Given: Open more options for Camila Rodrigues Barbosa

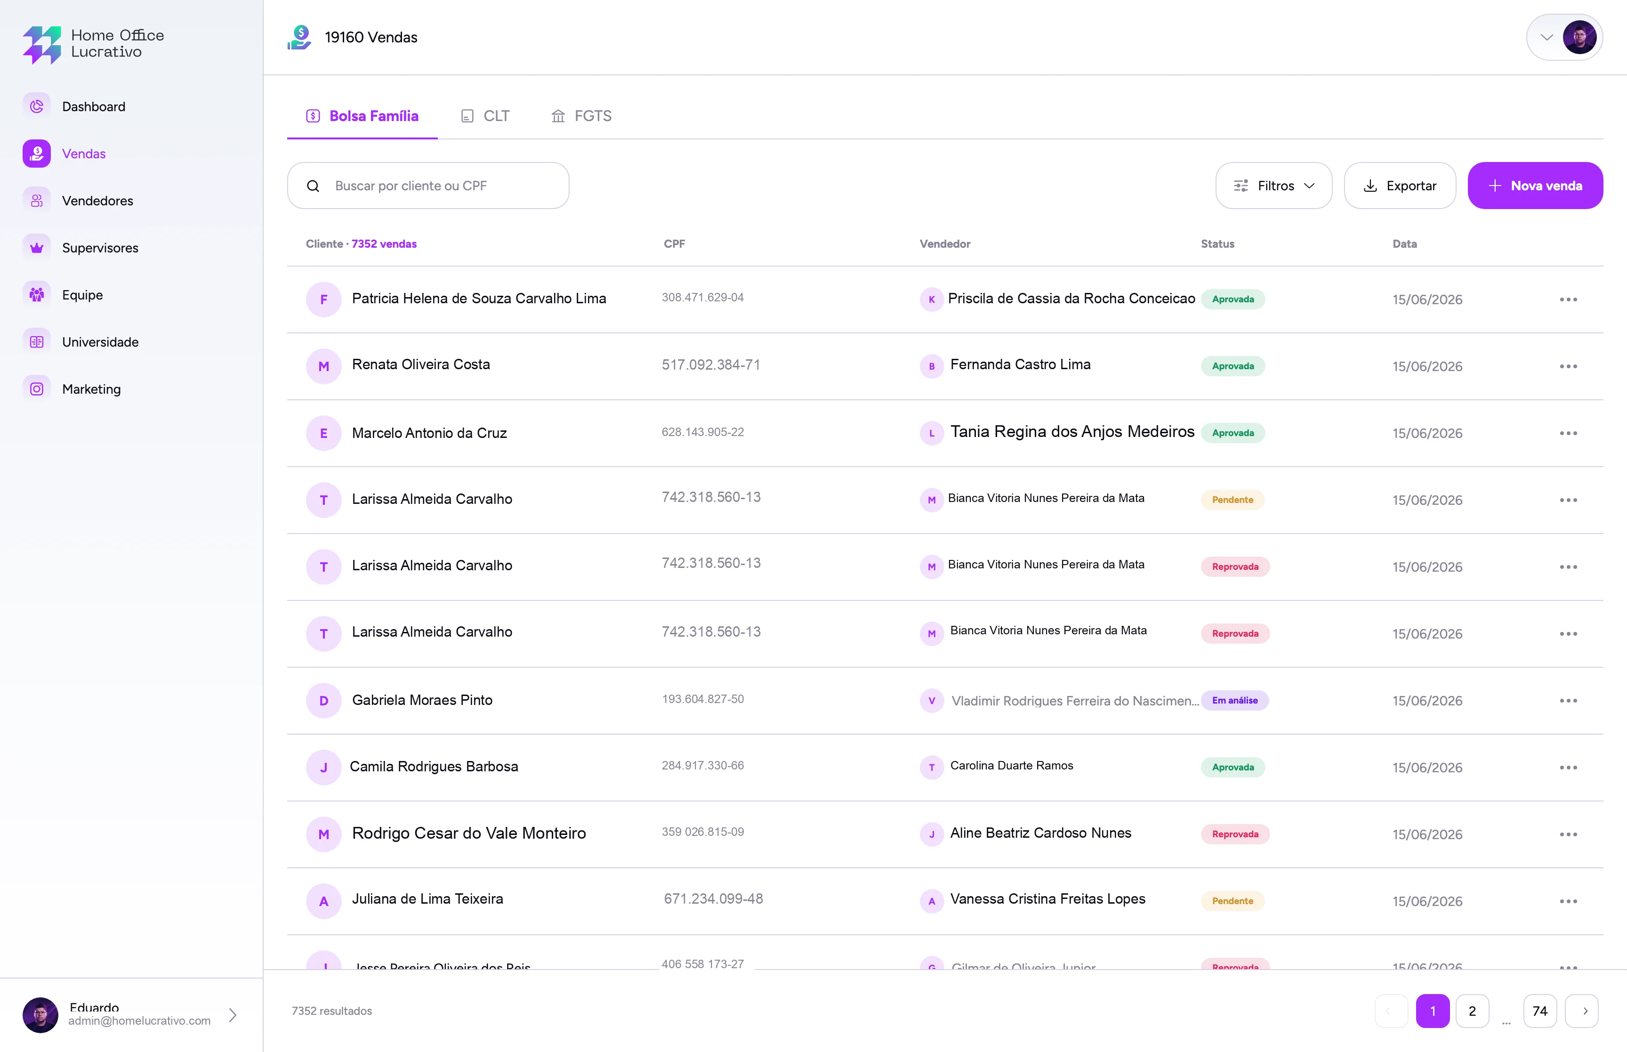Looking at the screenshot, I should click(x=1568, y=768).
